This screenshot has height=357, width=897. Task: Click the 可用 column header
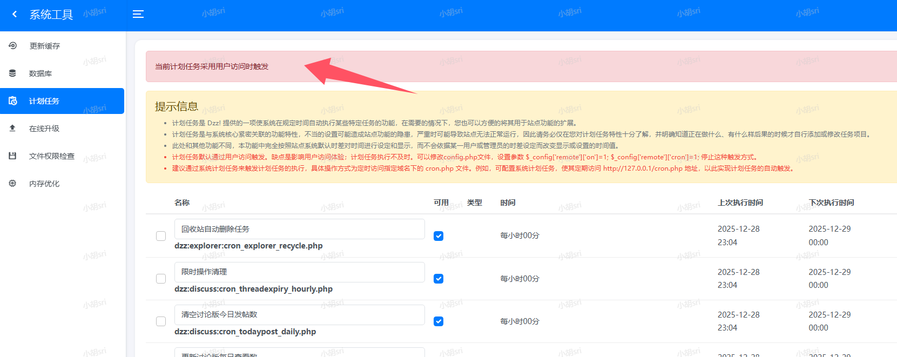[441, 203]
